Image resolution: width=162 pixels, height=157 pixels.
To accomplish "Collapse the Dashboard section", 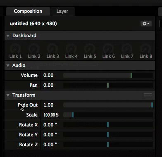I will pos(8,36).
